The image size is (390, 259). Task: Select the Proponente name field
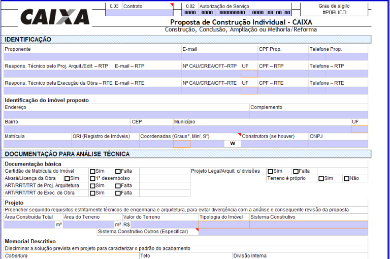click(x=92, y=57)
